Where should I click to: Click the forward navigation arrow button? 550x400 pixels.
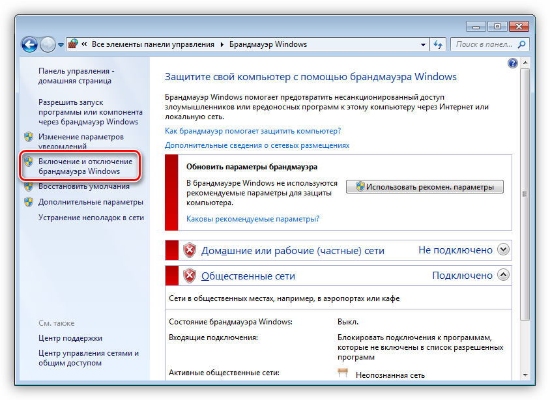(x=48, y=44)
